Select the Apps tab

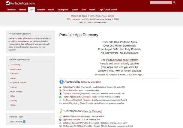pos(31,10)
